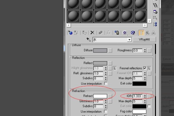
Task: Enable Refraction Use interpolation checkbox
Action: point(106,111)
